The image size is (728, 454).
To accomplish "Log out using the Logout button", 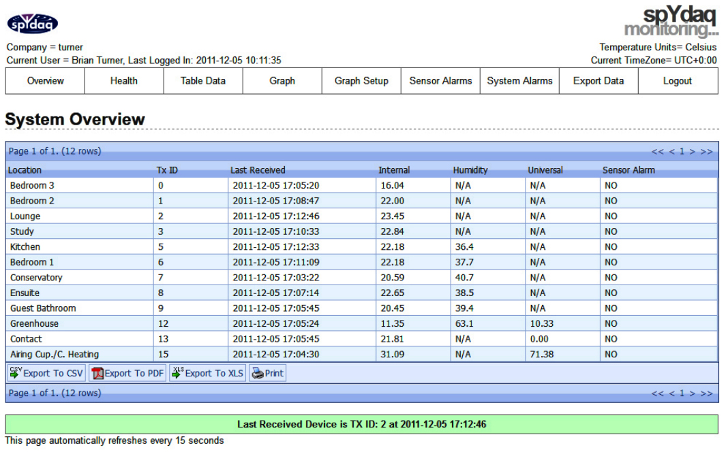I will [678, 81].
